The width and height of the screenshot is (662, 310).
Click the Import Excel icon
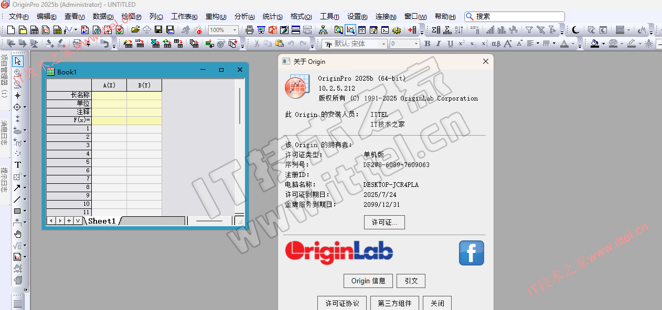pos(155,43)
